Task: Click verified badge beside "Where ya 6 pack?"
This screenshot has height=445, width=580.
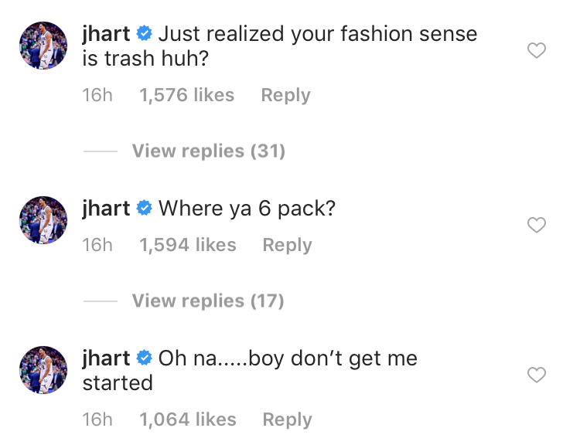Action: 145,208
